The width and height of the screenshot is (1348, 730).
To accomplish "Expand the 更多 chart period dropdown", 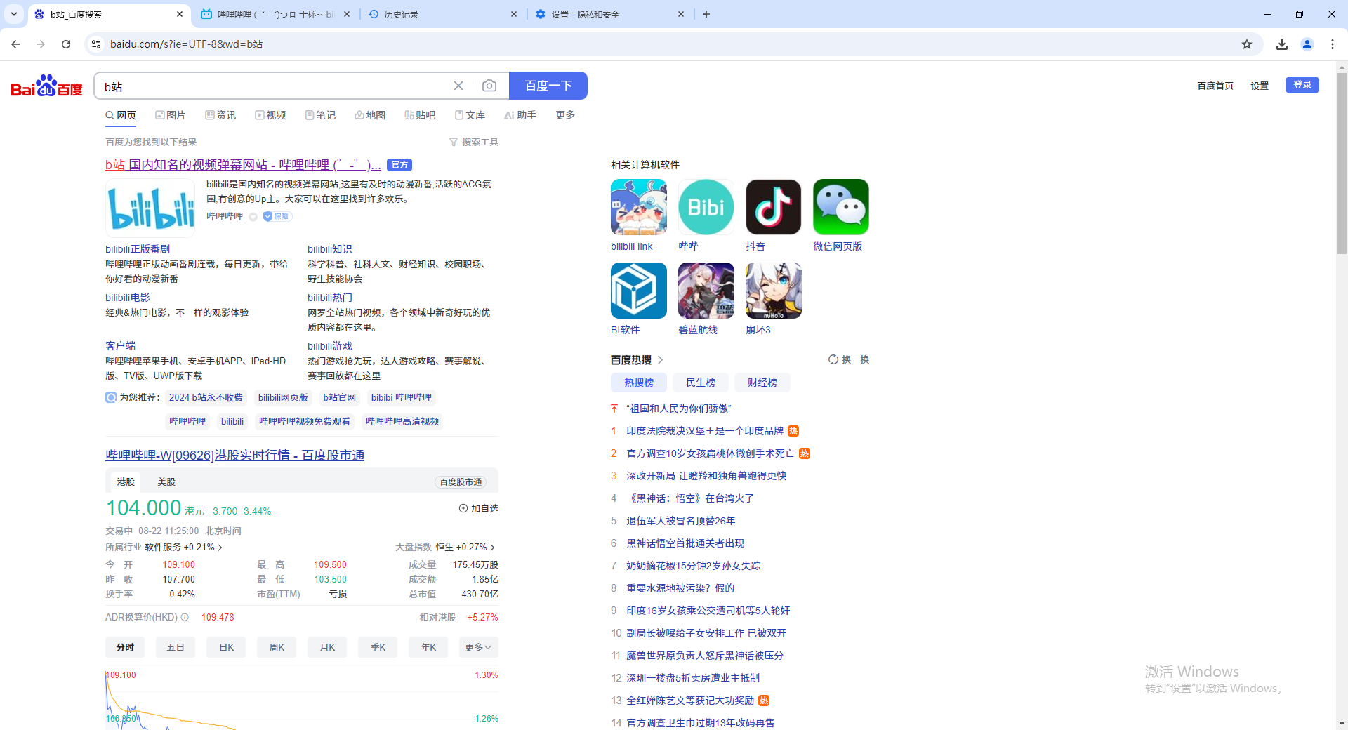I will click(478, 647).
